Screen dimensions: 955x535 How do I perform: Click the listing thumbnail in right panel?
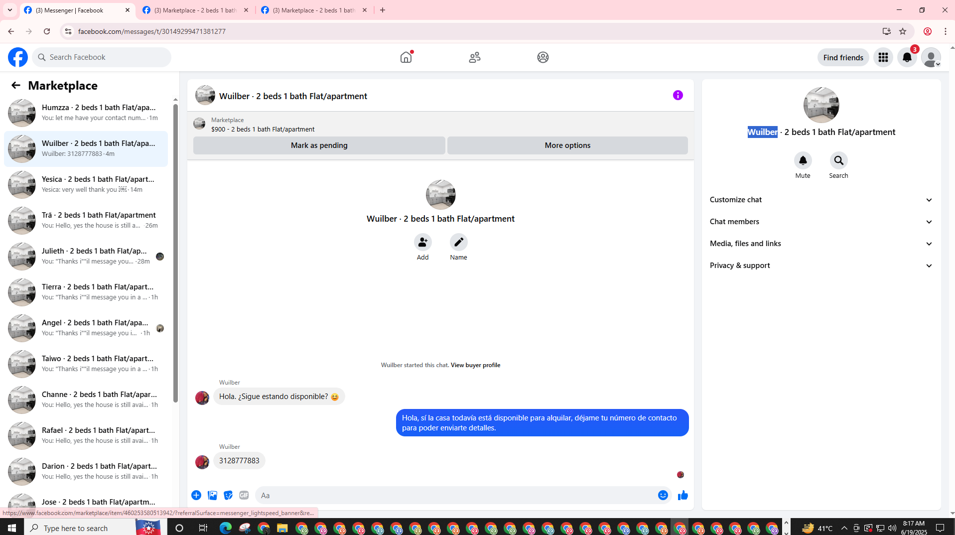coord(821,105)
